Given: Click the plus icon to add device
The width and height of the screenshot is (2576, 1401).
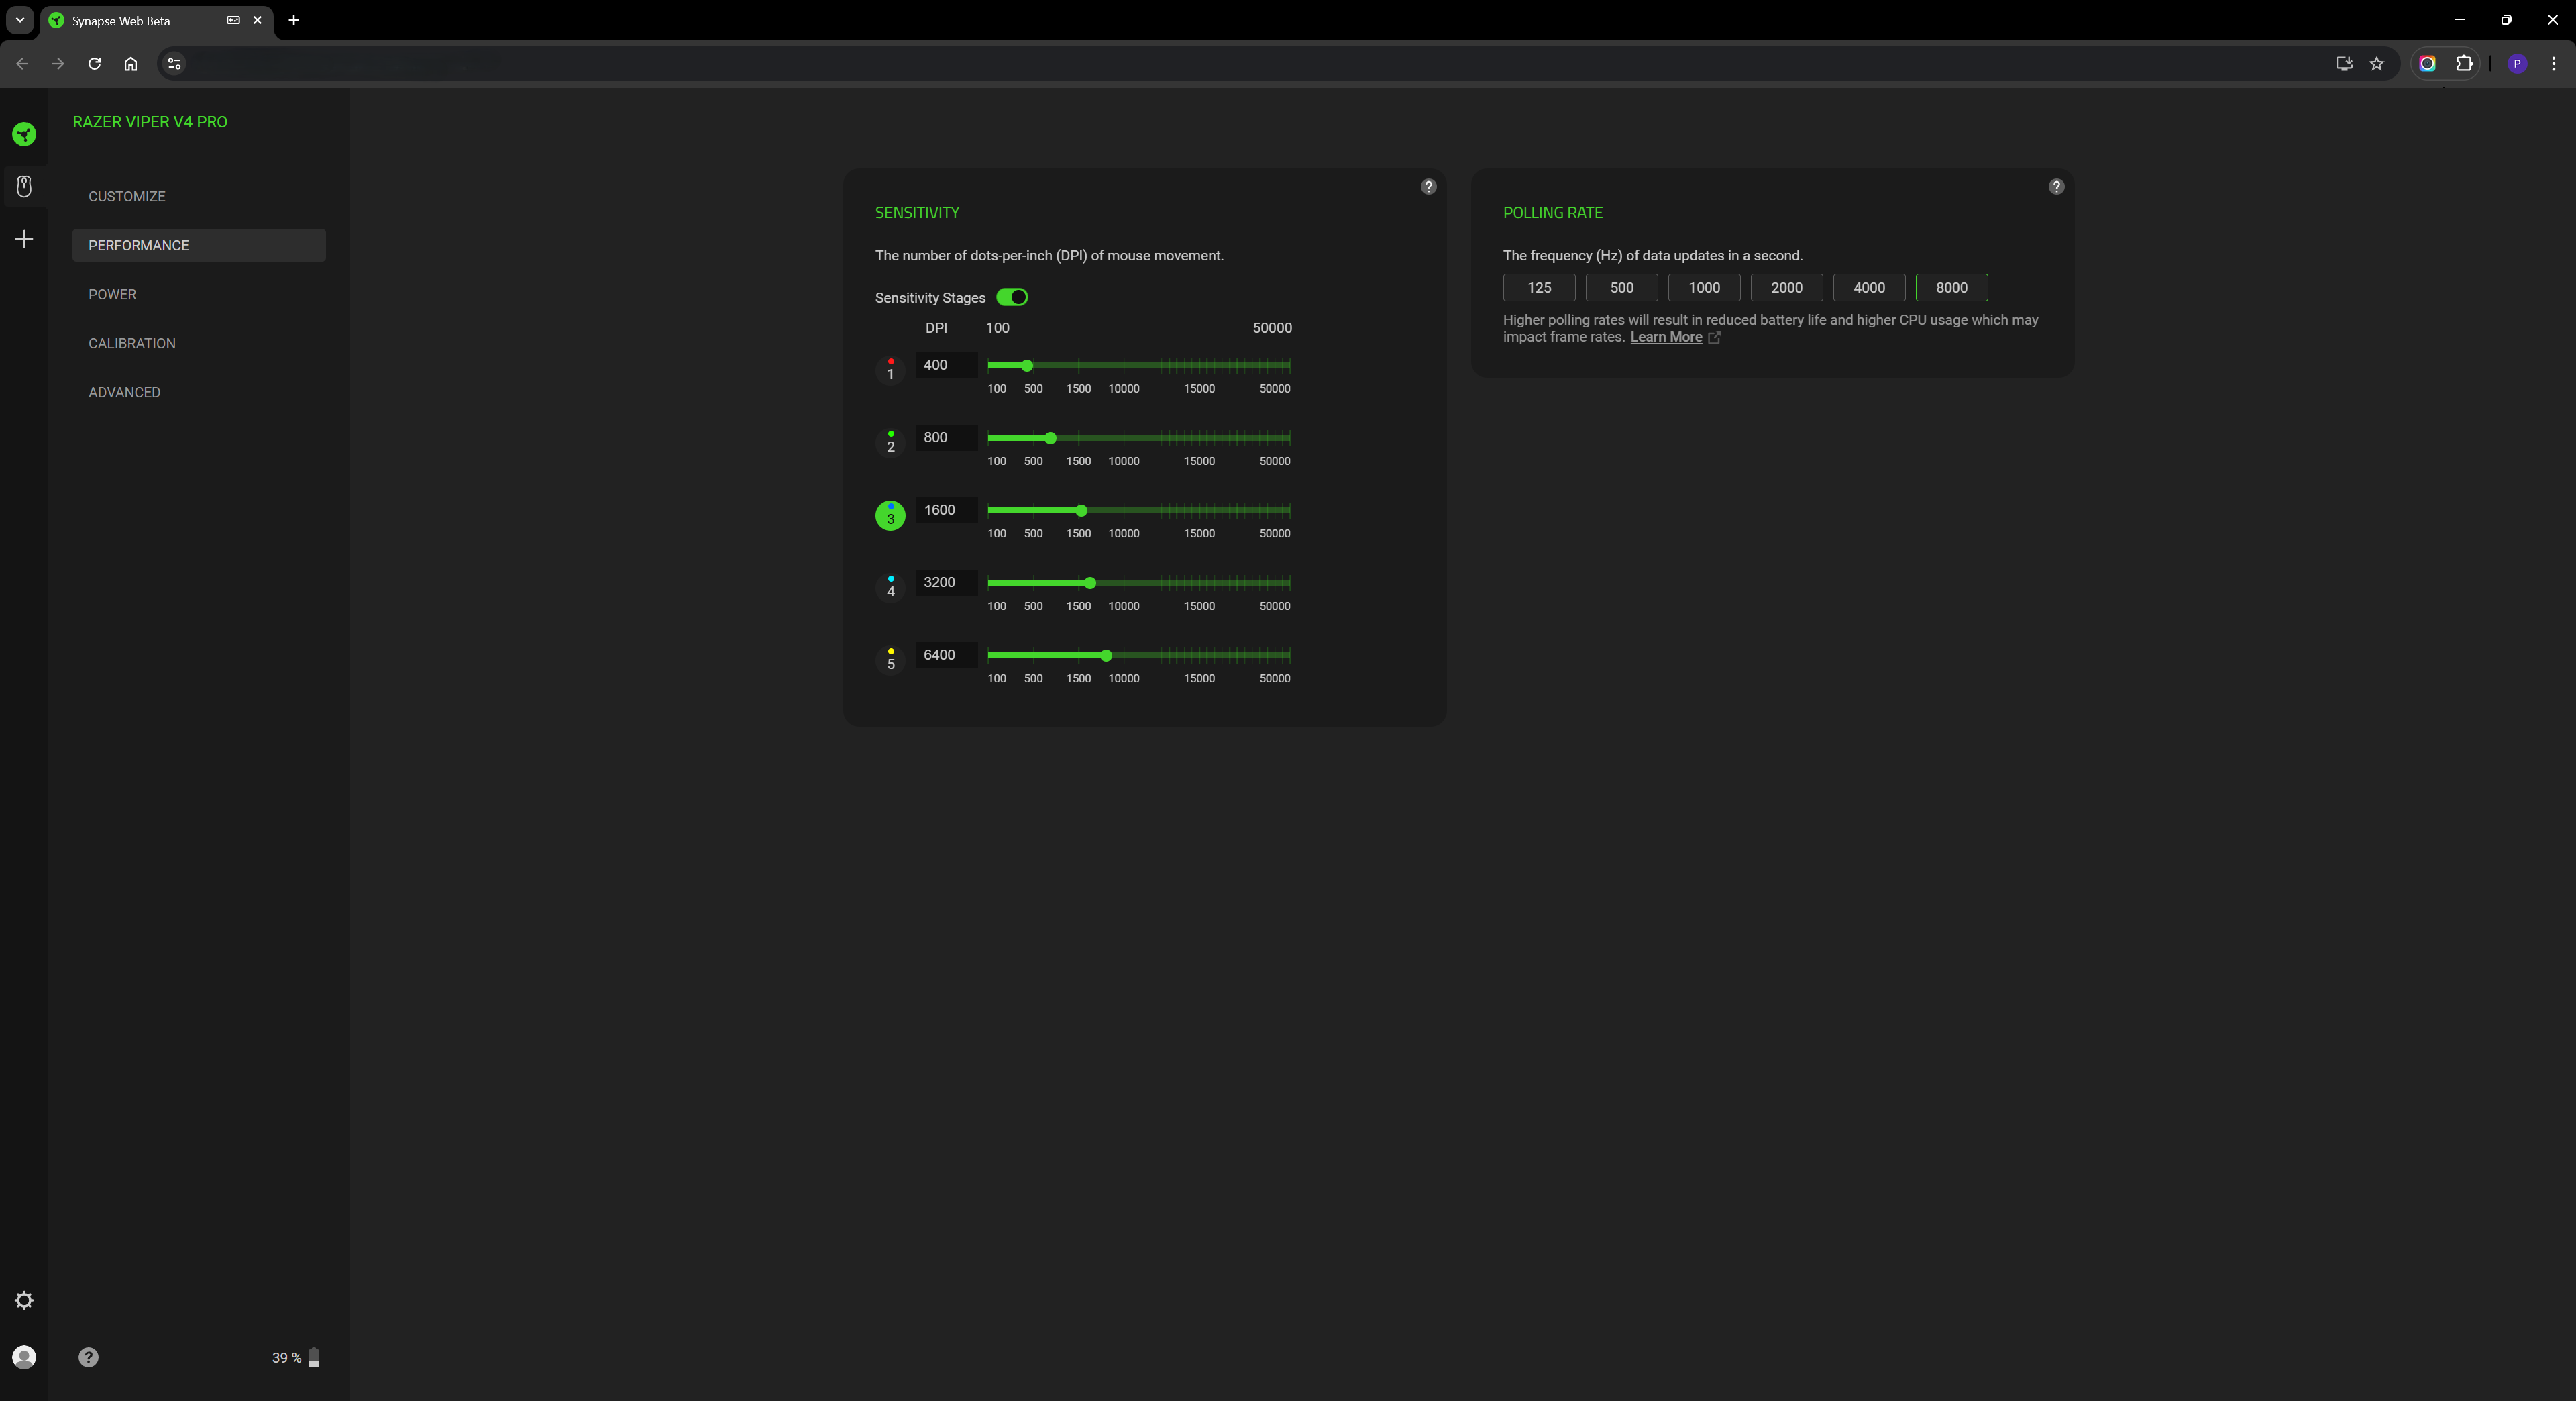Looking at the screenshot, I should pos(24,239).
